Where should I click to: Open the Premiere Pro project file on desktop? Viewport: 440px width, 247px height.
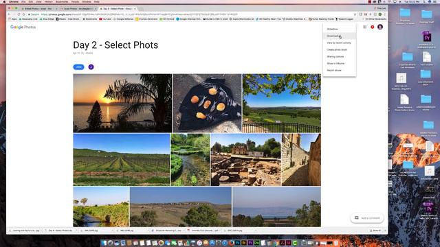[x=427, y=37]
